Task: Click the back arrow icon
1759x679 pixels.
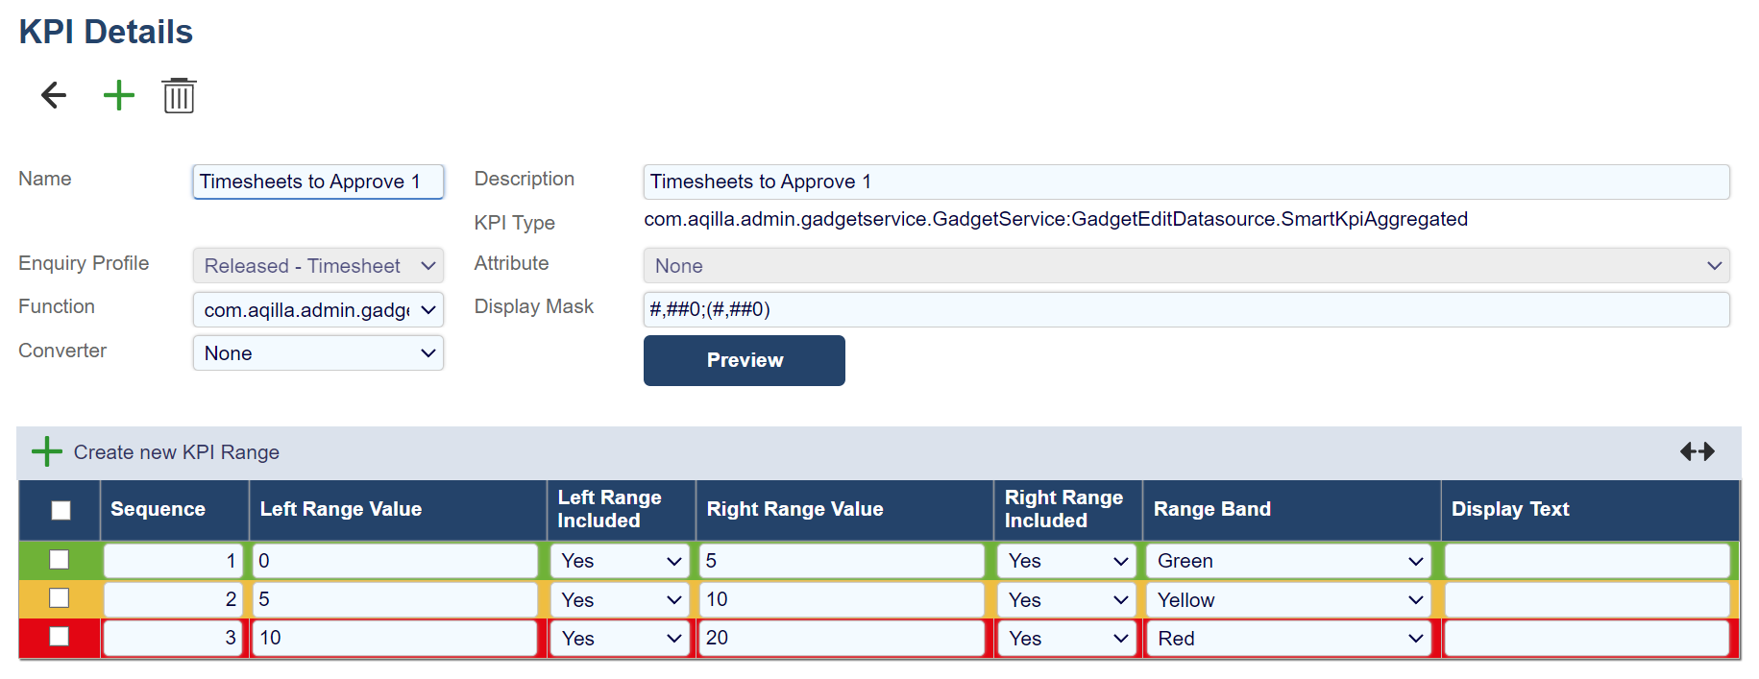Action: 54,95
